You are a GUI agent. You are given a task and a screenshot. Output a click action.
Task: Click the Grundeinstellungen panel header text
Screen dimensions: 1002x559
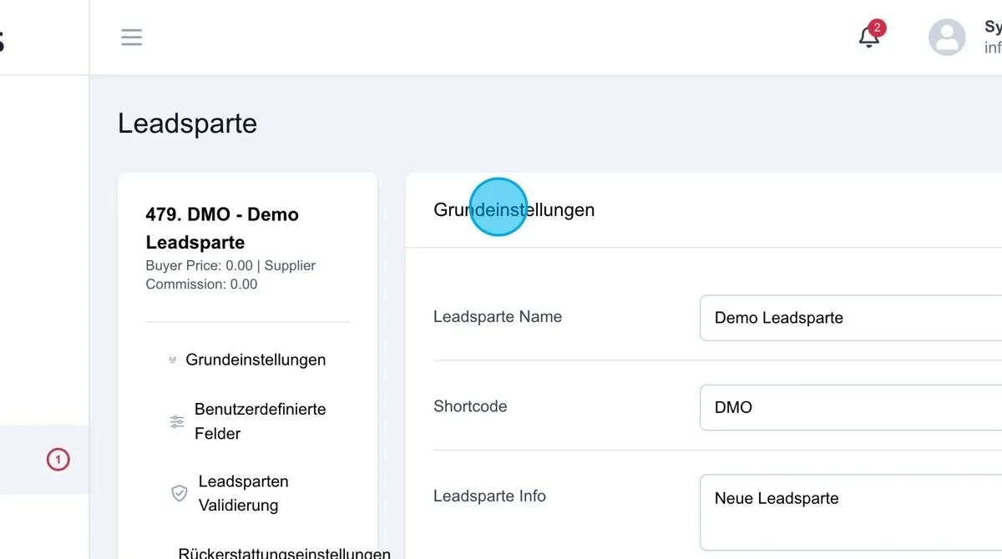(x=514, y=209)
